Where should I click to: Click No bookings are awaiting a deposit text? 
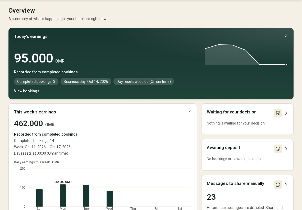pyautogui.click(x=236, y=159)
